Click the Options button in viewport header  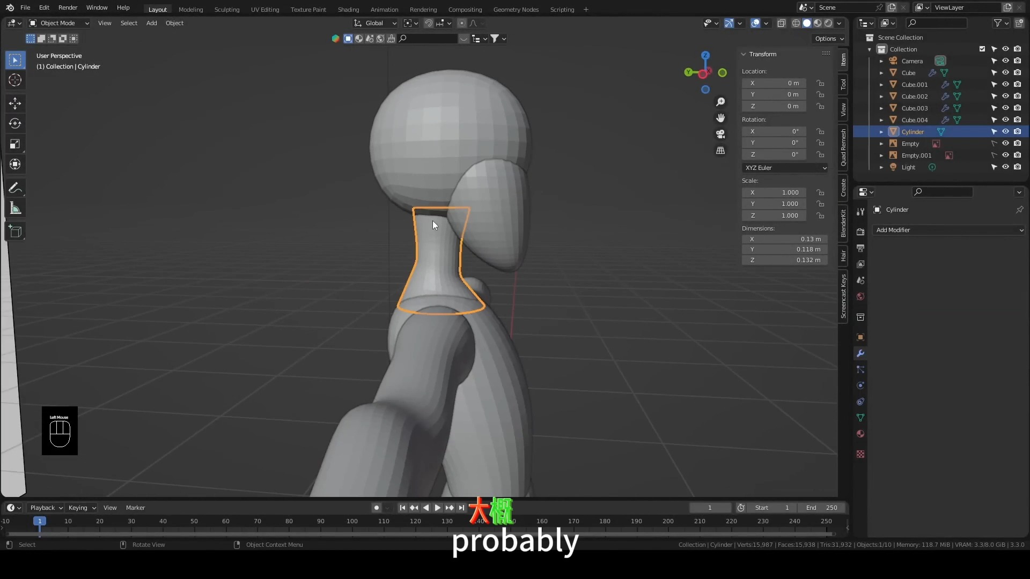[x=829, y=39]
